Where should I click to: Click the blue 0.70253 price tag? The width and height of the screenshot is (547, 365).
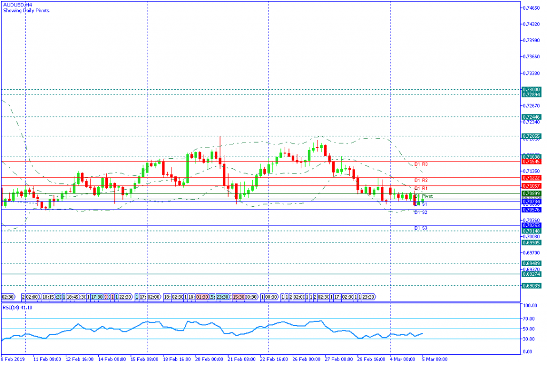click(x=532, y=226)
